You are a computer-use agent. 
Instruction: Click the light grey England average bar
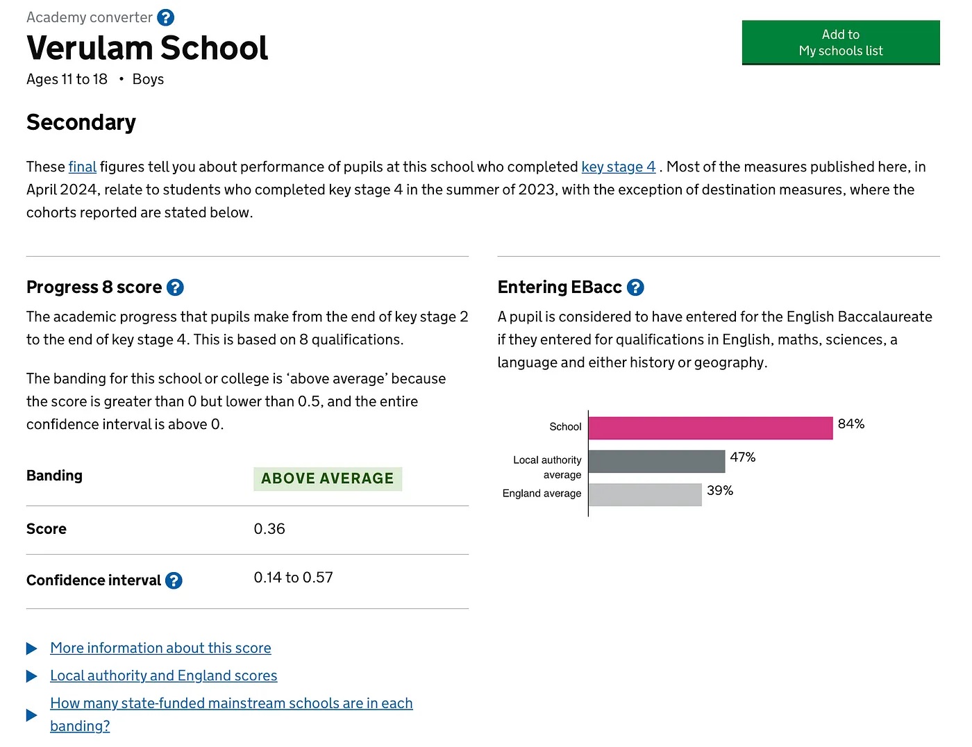[645, 495]
